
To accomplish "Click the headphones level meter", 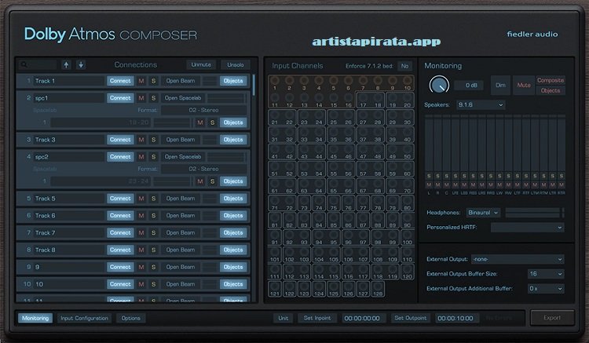I will [x=534, y=213].
